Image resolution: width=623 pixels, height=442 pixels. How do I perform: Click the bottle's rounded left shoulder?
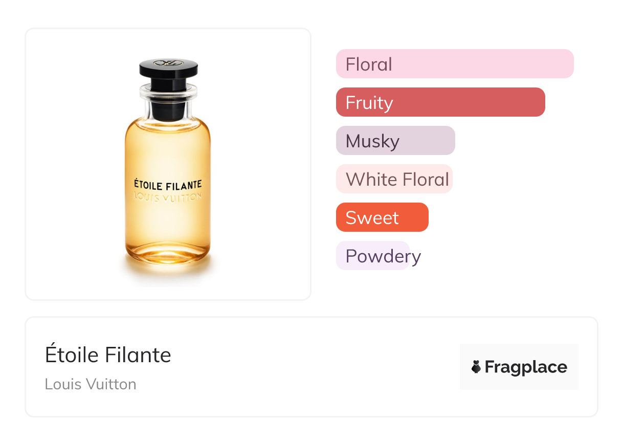pos(132,127)
